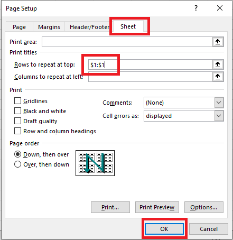The width and height of the screenshot is (233, 240).
Task: Open the dialog Help question mark
Action: point(196,8)
